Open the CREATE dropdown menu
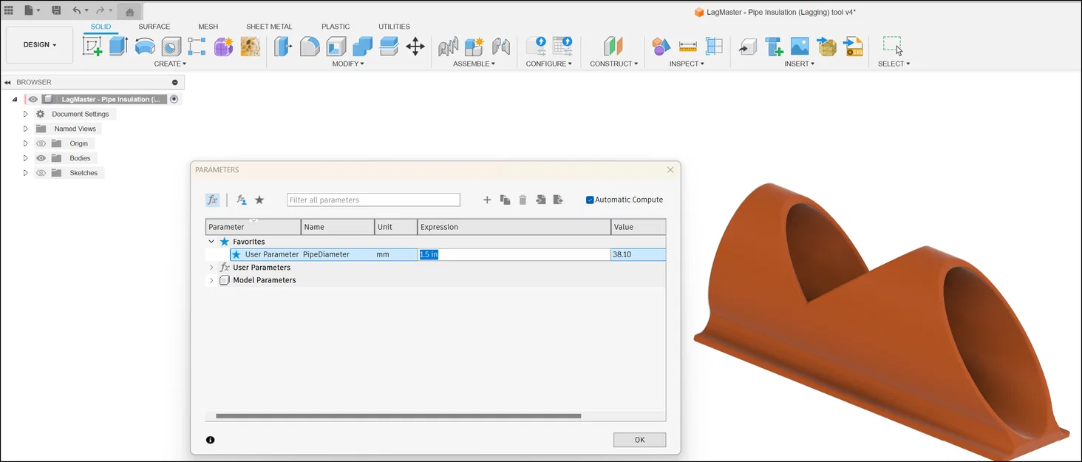This screenshot has height=462, width=1082. [169, 64]
